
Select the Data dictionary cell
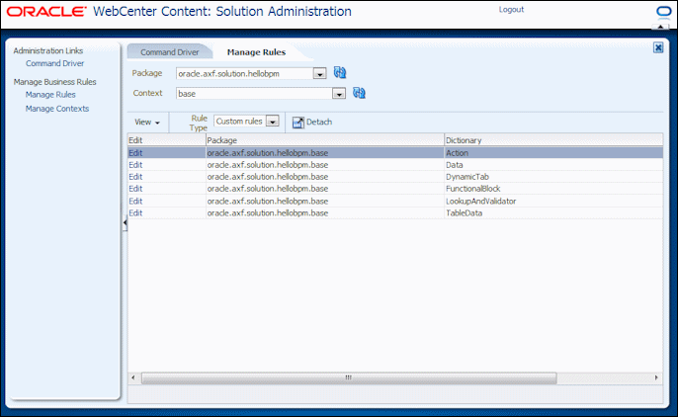point(553,165)
